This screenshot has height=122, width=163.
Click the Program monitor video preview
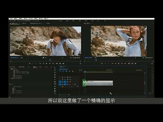pos(119,41)
